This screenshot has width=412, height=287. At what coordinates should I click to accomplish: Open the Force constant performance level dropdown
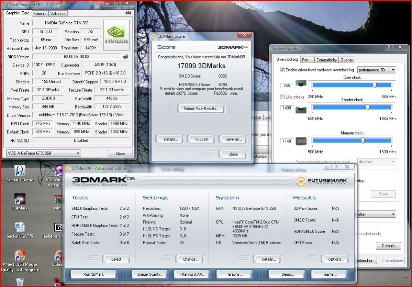377,162
